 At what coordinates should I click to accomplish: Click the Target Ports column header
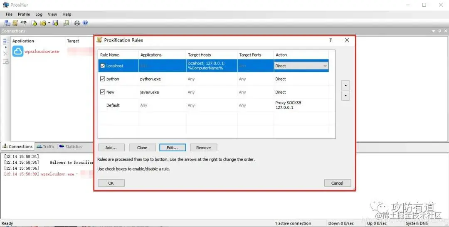(256, 55)
